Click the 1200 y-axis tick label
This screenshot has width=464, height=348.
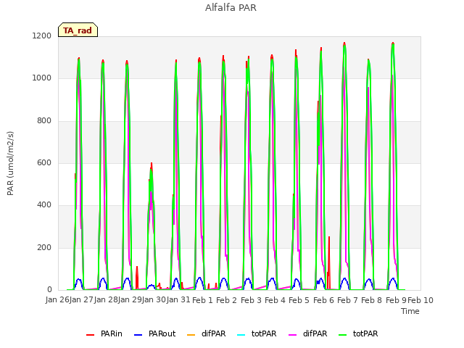pos(42,36)
